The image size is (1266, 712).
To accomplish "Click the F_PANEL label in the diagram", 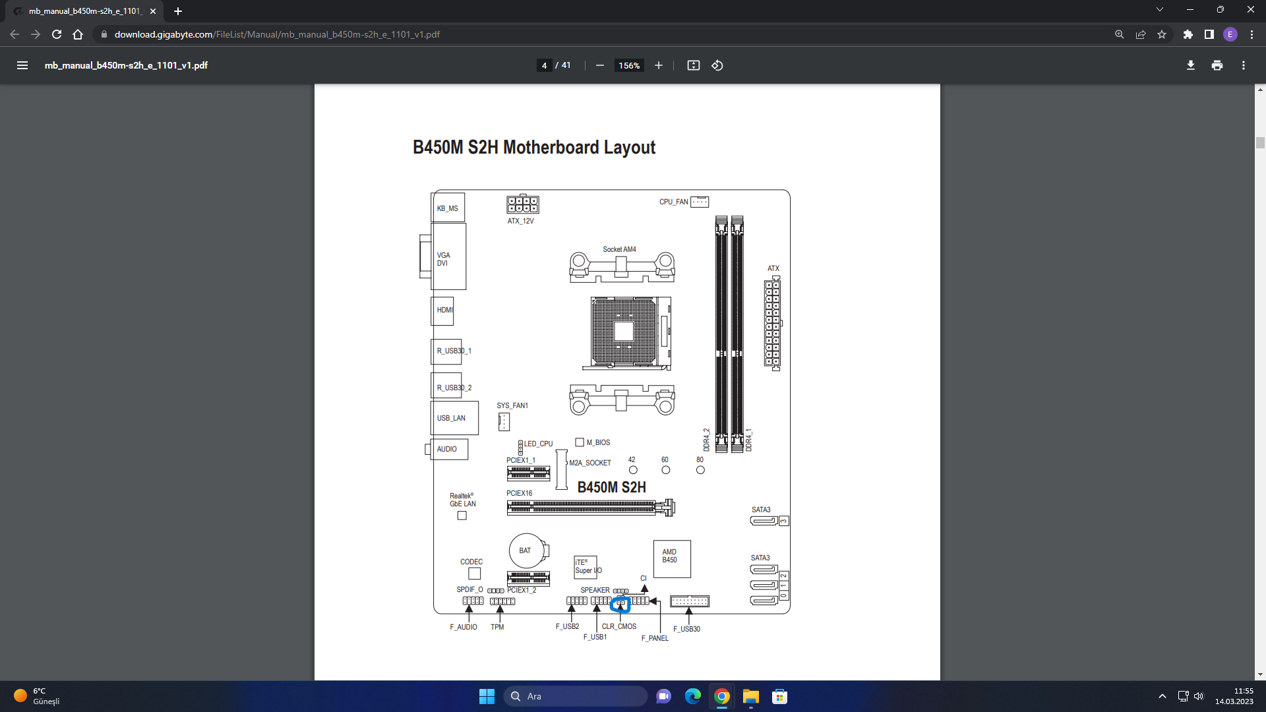I will coord(655,638).
